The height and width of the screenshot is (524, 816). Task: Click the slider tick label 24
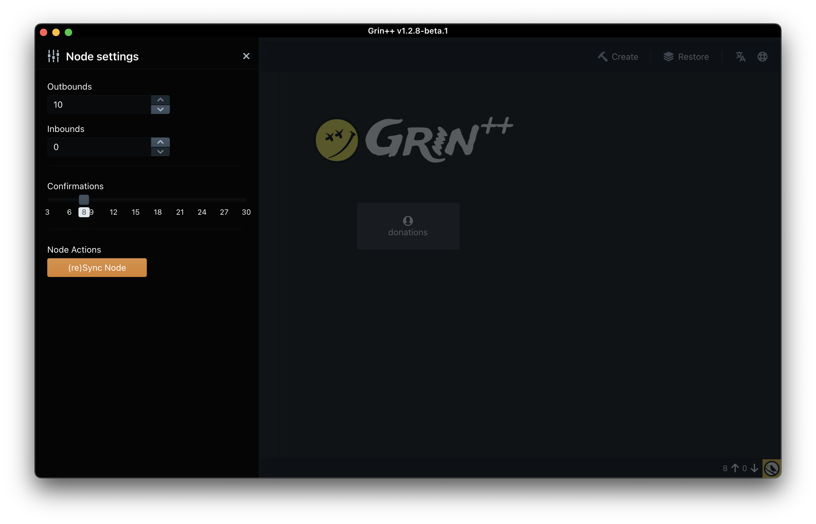(202, 212)
